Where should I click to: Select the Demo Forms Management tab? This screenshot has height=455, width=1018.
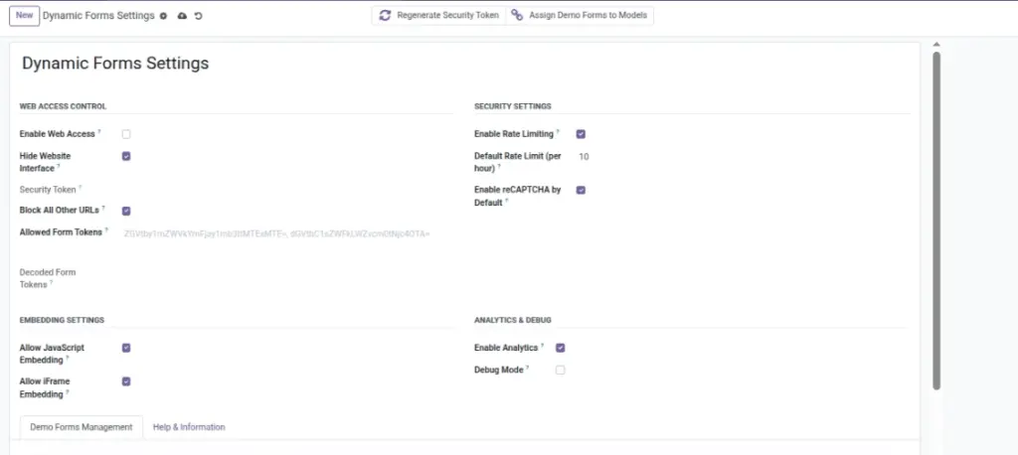tap(82, 427)
